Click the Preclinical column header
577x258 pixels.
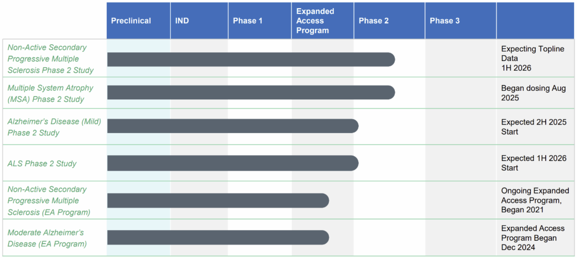click(131, 21)
